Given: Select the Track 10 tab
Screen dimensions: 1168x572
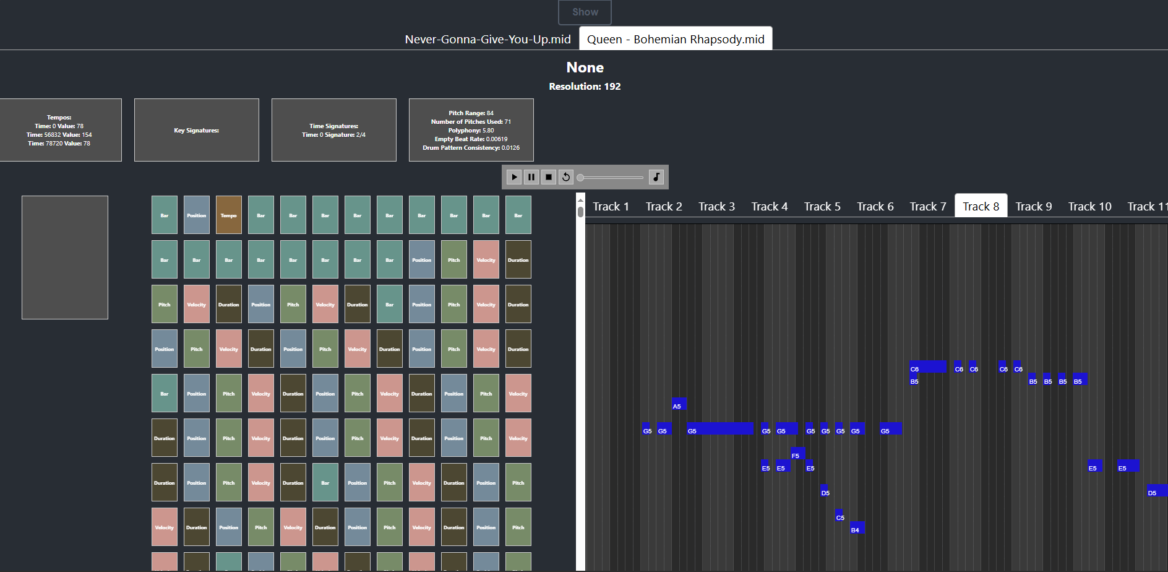Looking at the screenshot, I should [1089, 206].
